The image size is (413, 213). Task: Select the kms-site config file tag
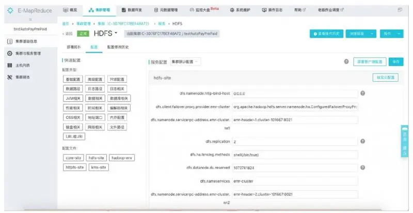click(x=99, y=168)
